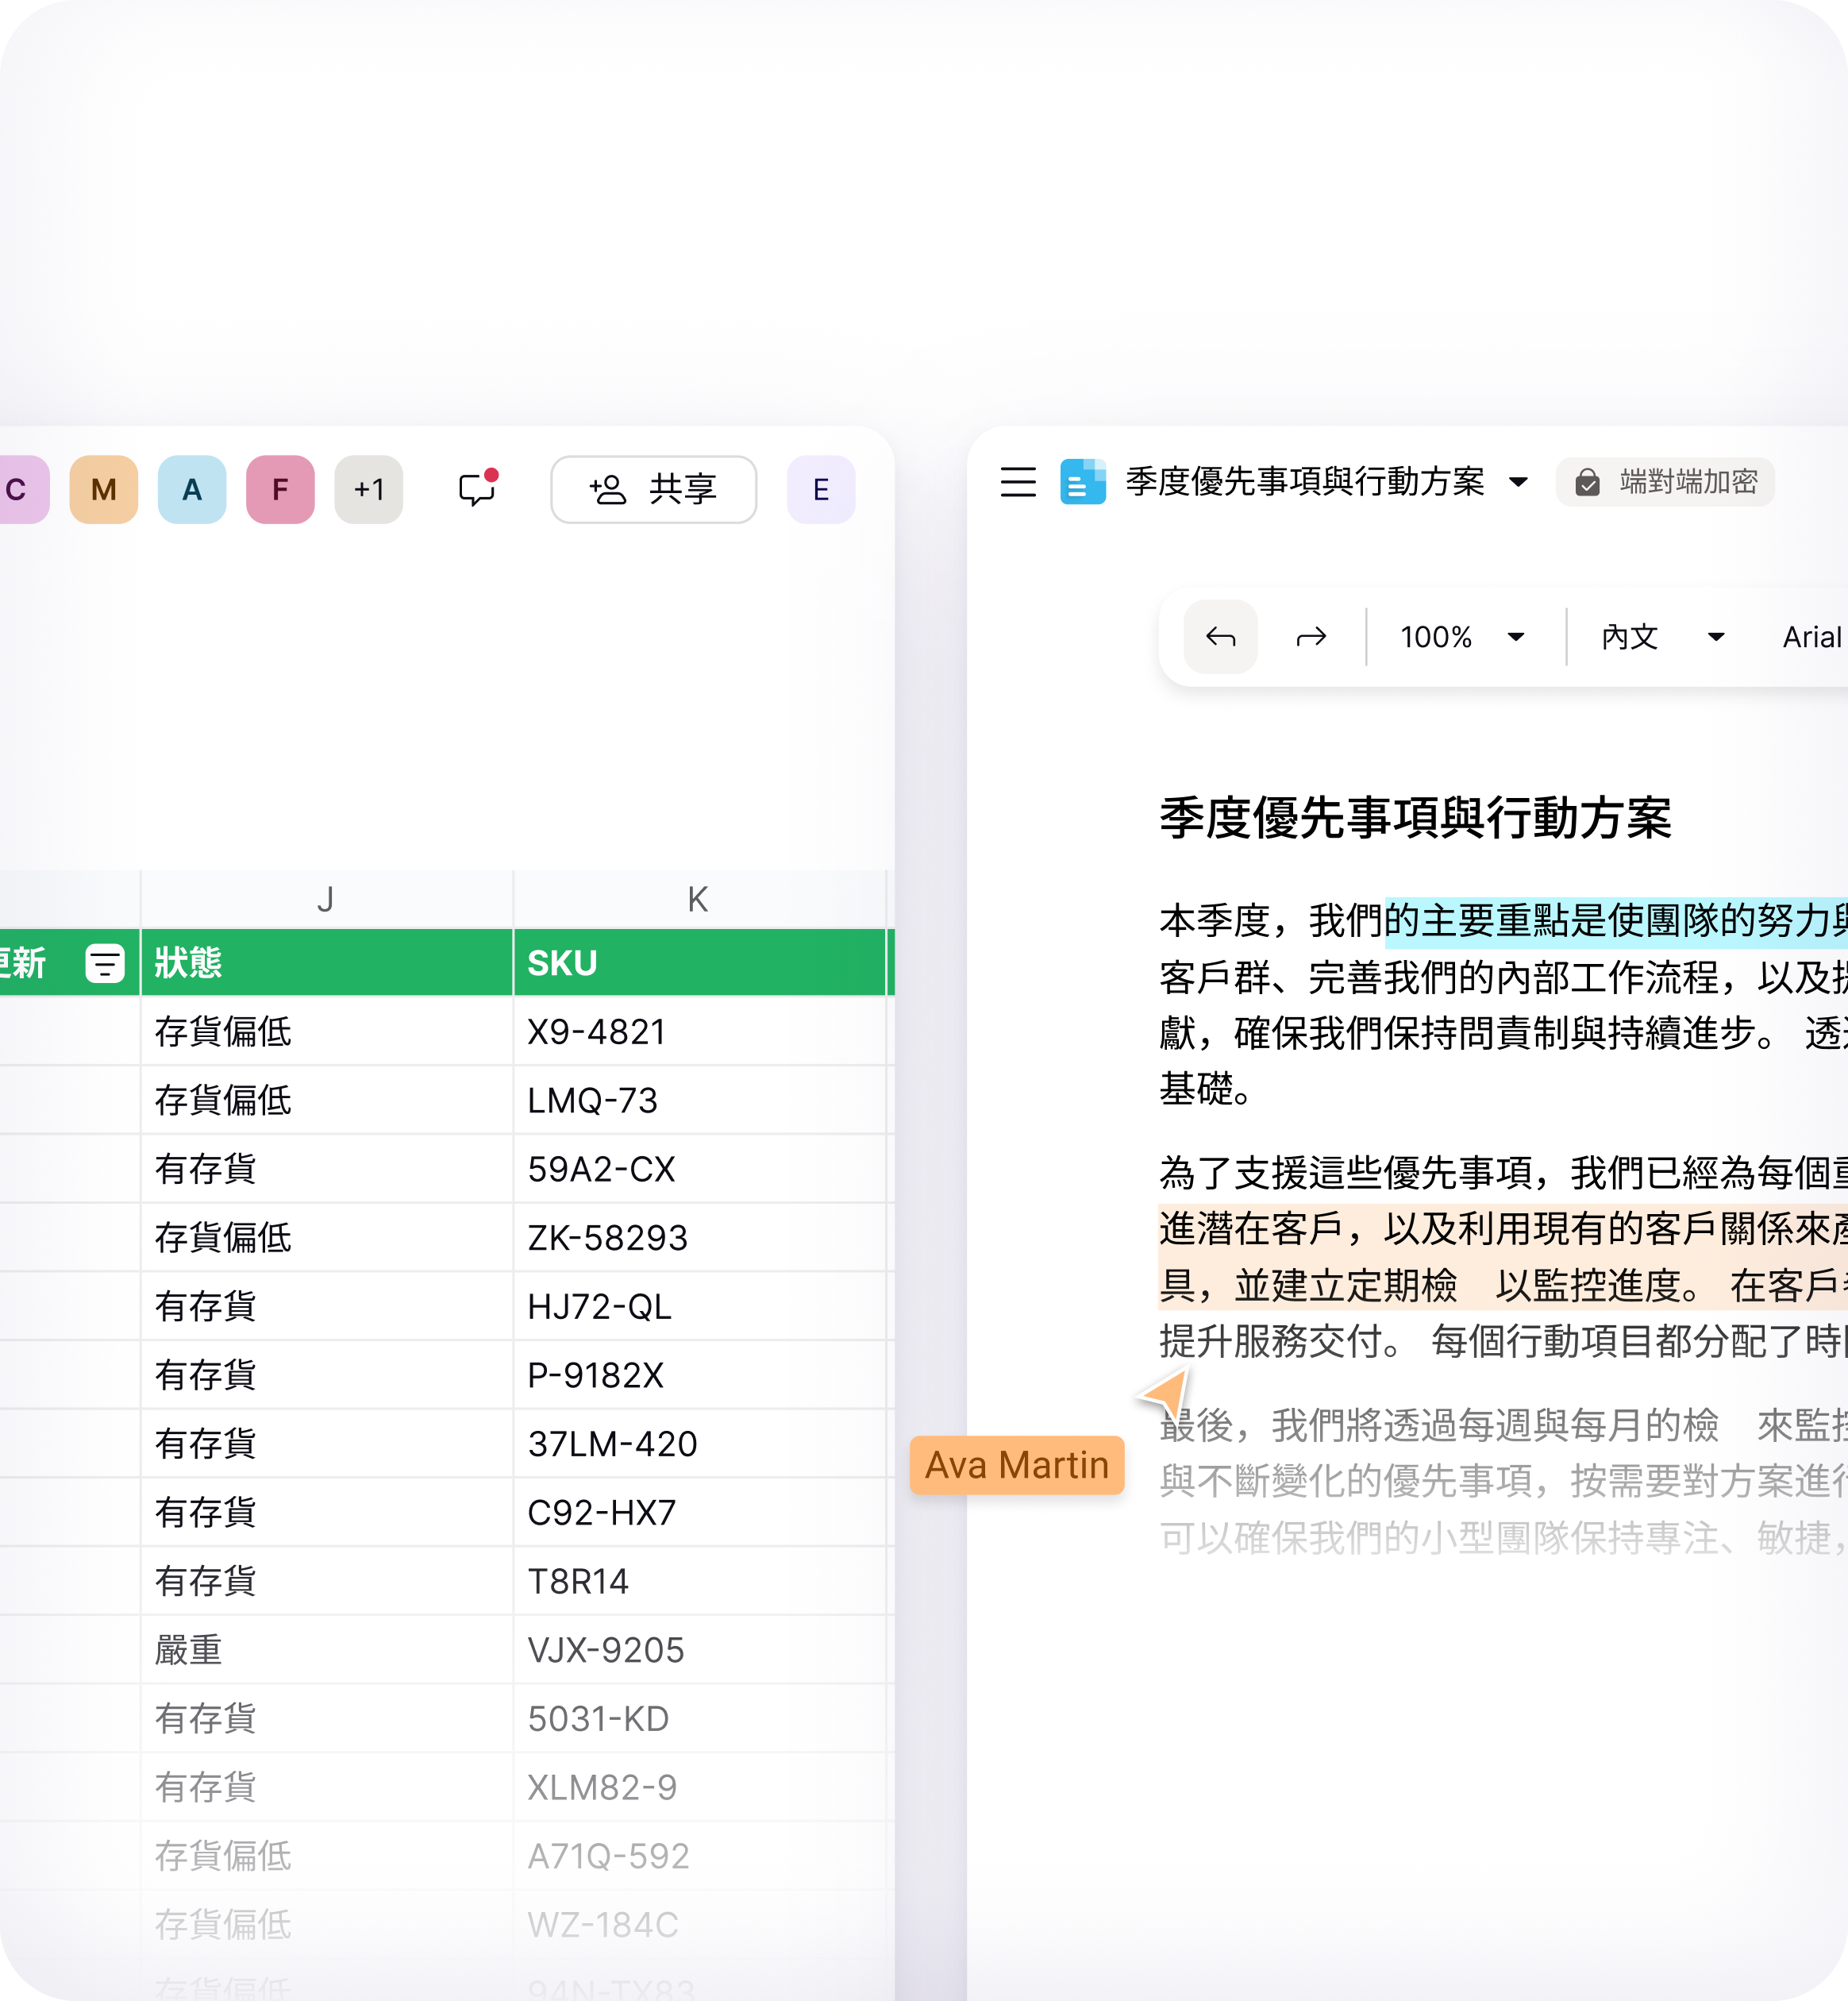This screenshot has height=2001, width=1848.
Task: Click the F collaborator avatar
Action: tap(280, 489)
